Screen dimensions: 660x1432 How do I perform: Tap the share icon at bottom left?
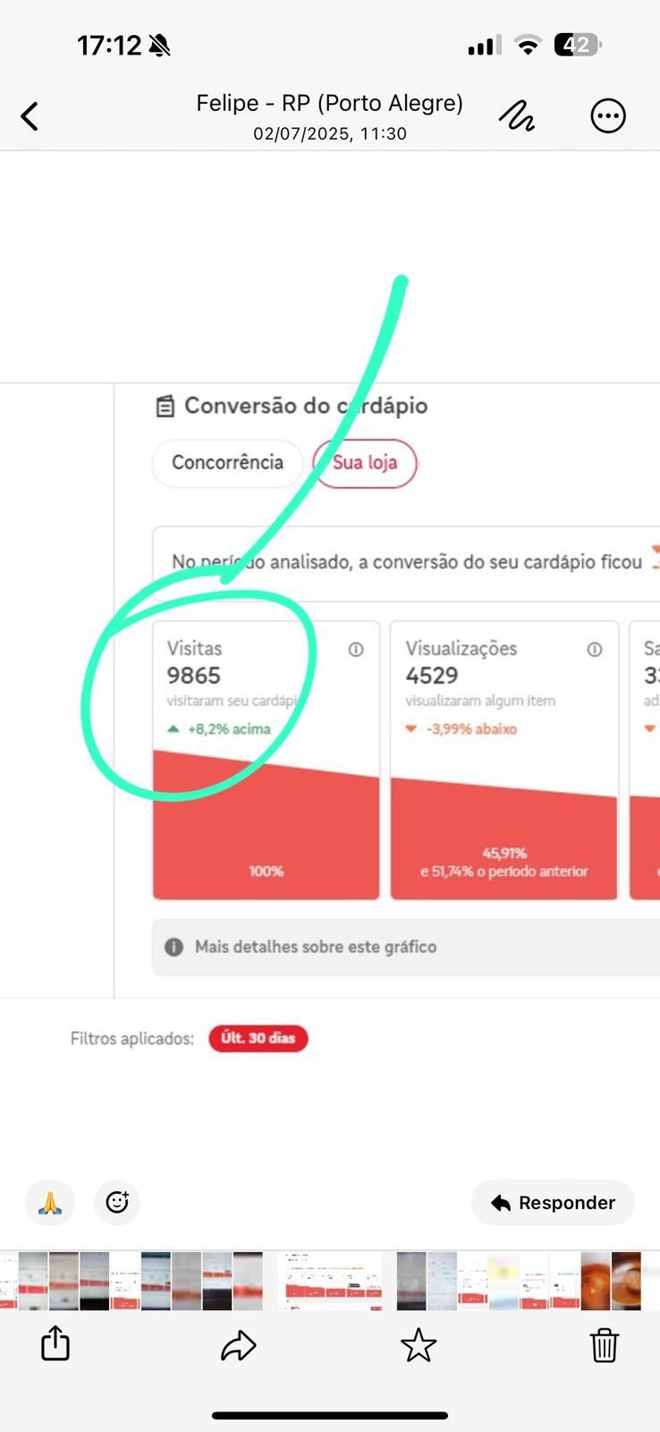[x=55, y=1343]
